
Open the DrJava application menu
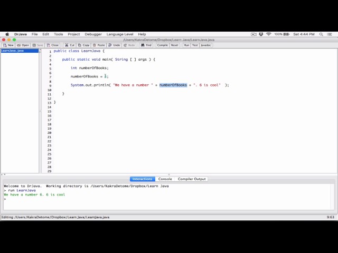[21, 34]
